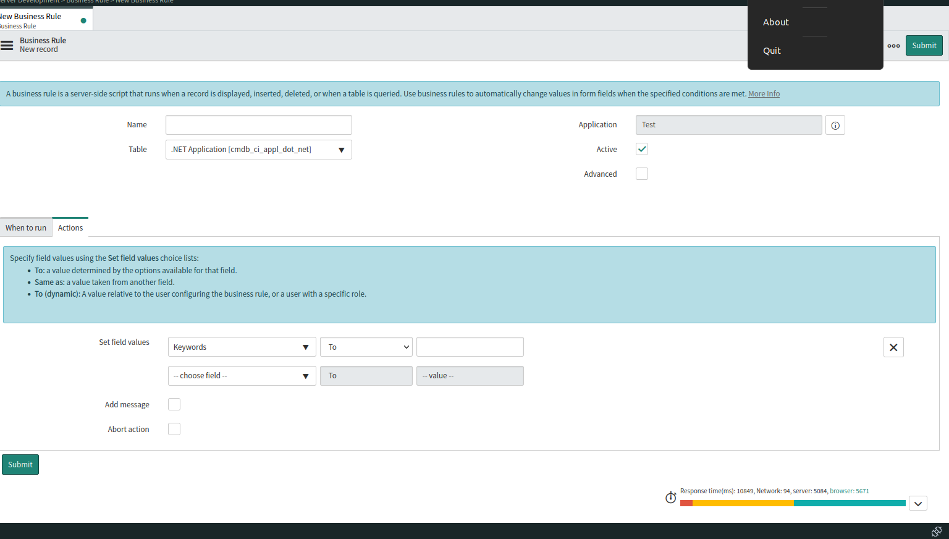Uncheck the Active checkbox
949x539 pixels.
tap(641, 149)
